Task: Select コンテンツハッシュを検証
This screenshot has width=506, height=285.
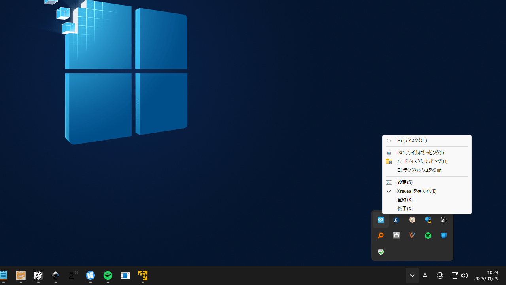Action: (427, 170)
